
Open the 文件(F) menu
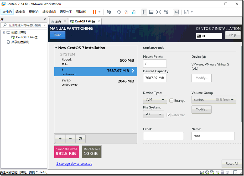[7, 12]
